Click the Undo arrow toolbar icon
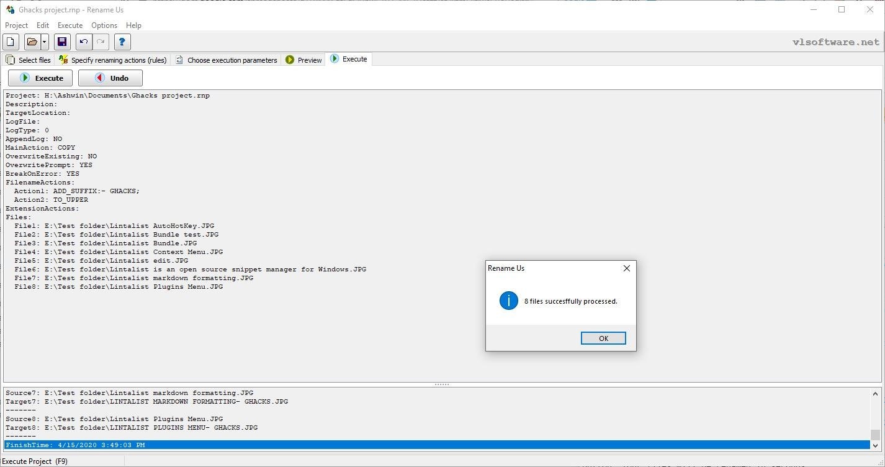The height and width of the screenshot is (467, 885). (x=83, y=42)
